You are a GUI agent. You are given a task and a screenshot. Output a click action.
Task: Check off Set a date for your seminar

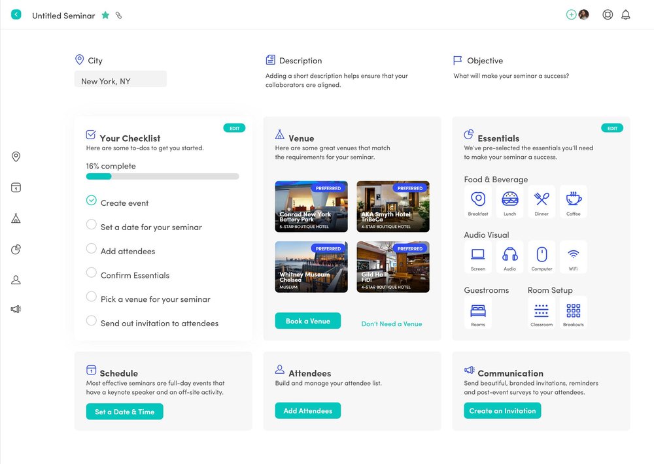pyautogui.click(x=92, y=224)
